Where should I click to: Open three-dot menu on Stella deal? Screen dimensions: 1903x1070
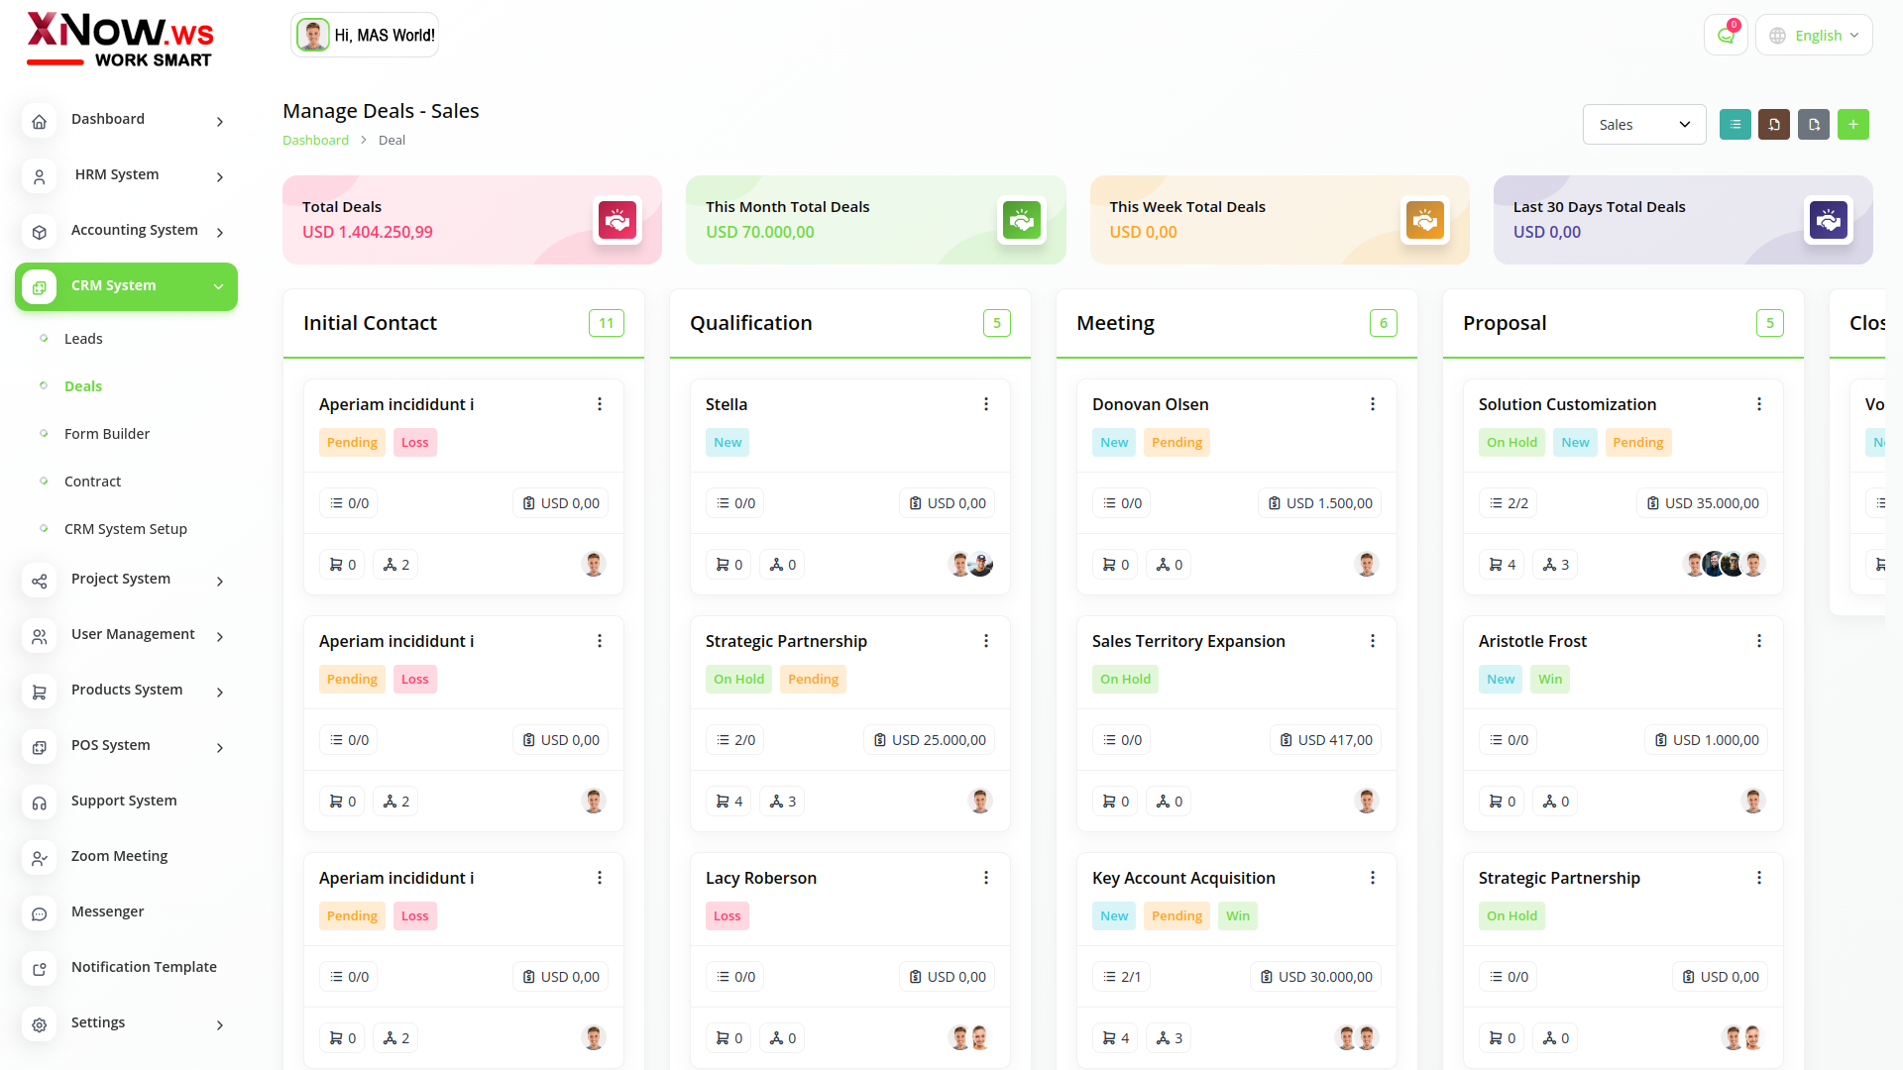pos(986,404)
